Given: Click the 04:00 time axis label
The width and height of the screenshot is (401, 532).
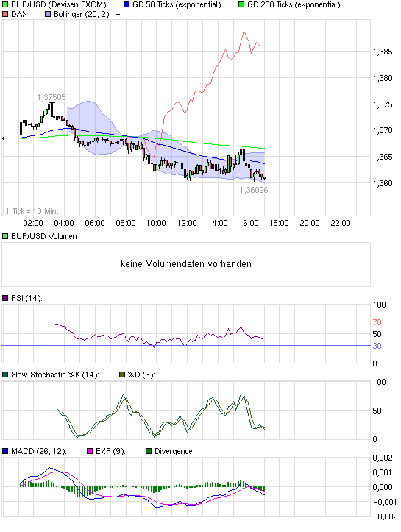Looking at the screenshot, I should (x=64, y=223).
